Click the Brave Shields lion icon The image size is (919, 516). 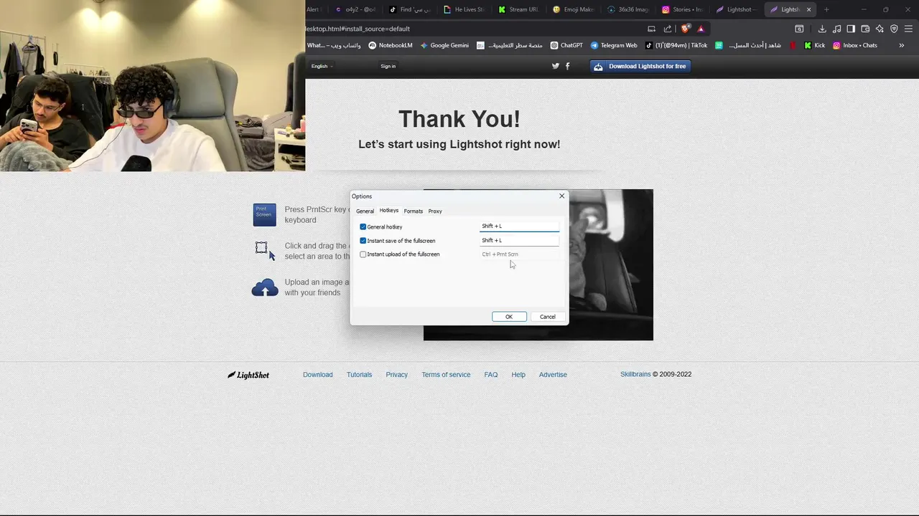[x=686, y=29]
